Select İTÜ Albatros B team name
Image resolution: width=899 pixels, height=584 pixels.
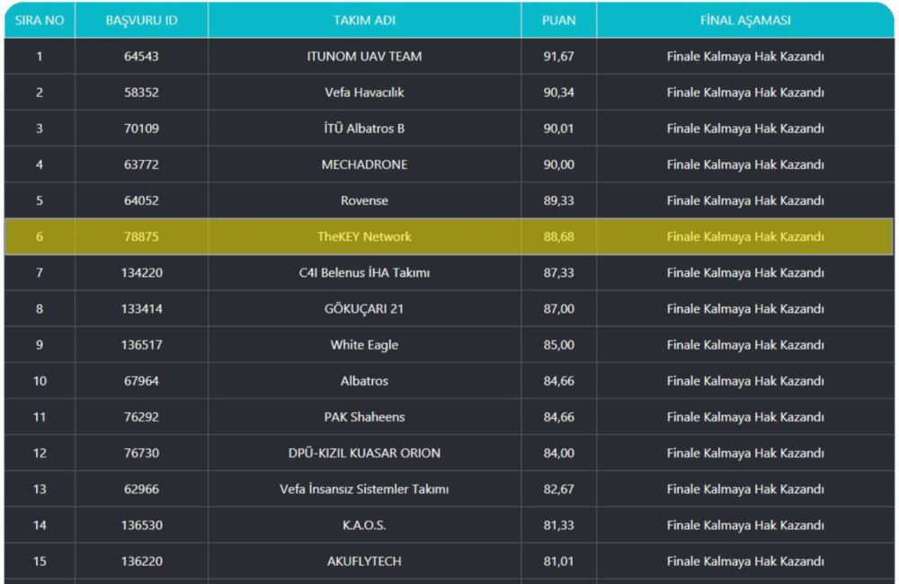[x=364, y=128]
